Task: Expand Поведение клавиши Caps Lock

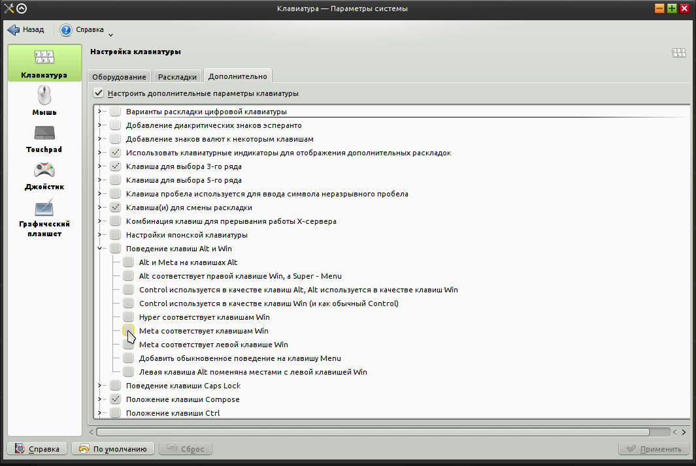Action: click(x=100, y=385)
